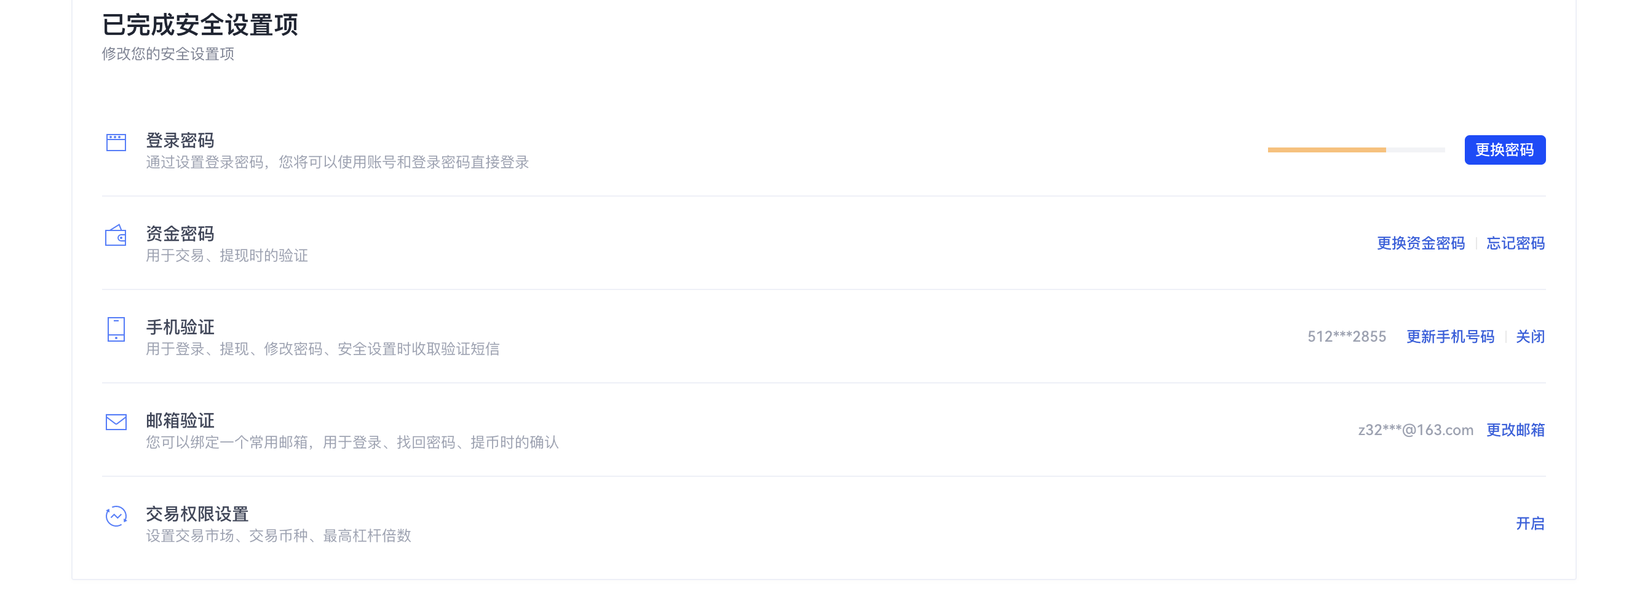Select the 忘记密码 link
Viewport: 1637px width, 601px height.
pos(1516,243)
